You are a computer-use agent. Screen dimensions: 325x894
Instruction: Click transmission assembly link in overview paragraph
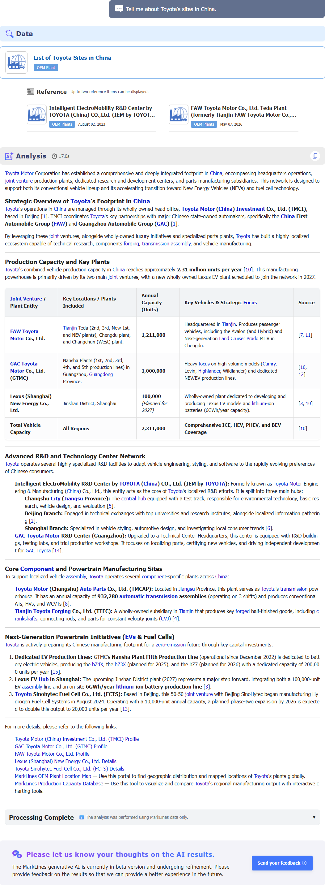(166, 244)
